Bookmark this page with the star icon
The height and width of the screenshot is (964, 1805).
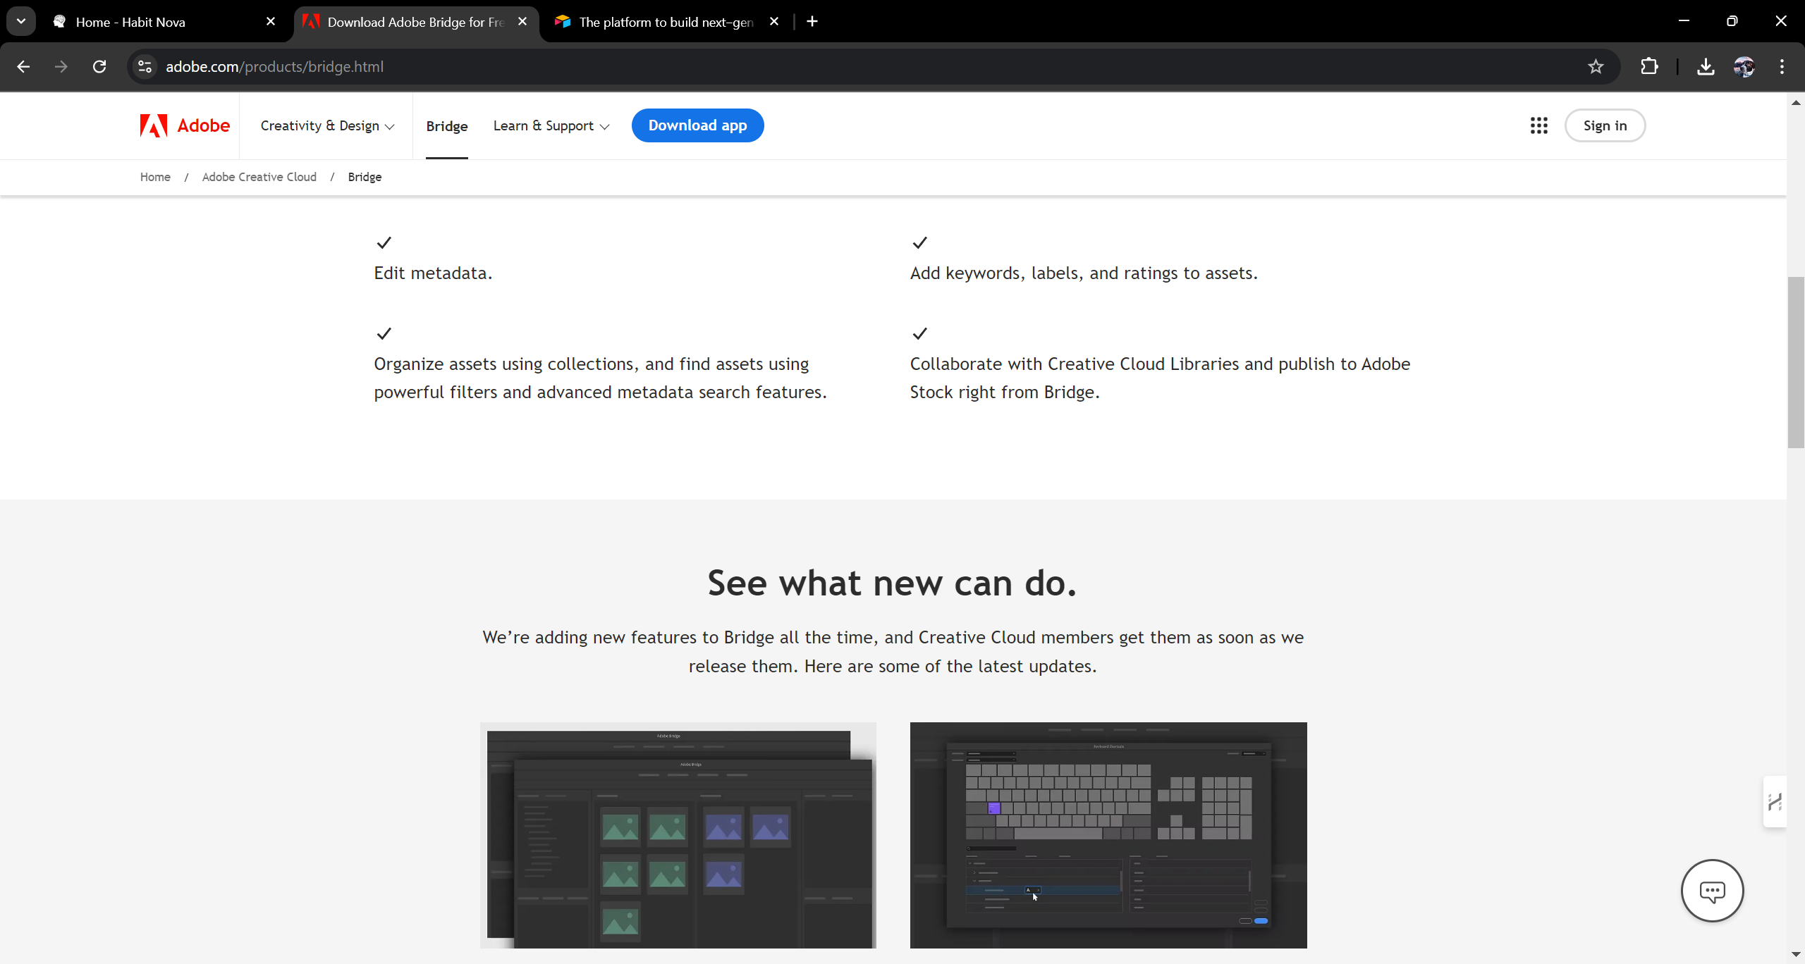(x=1596, y=66)
